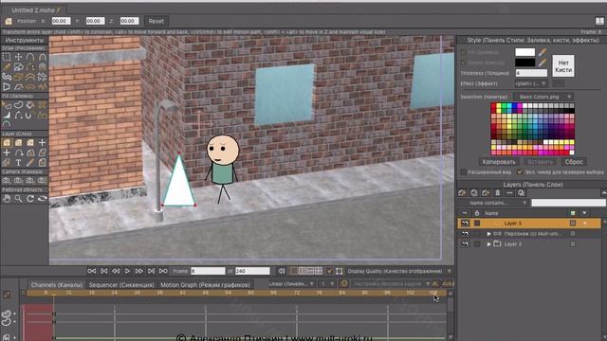Toggle the lock box on top Layer 3
This screenshot has width=607, height=341.
click(477, 224)
